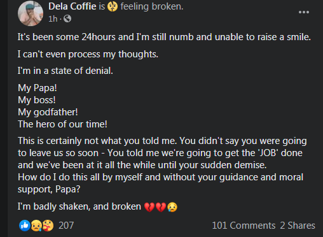This screenshot has width=323, height=237.
Task: Open the 101 Comments link
Action: (244, 226)
